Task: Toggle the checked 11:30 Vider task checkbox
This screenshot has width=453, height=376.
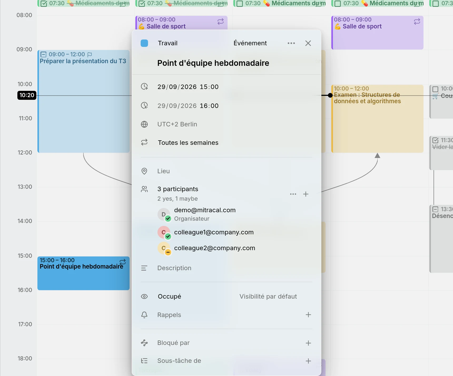Action: tap(435, 140)
